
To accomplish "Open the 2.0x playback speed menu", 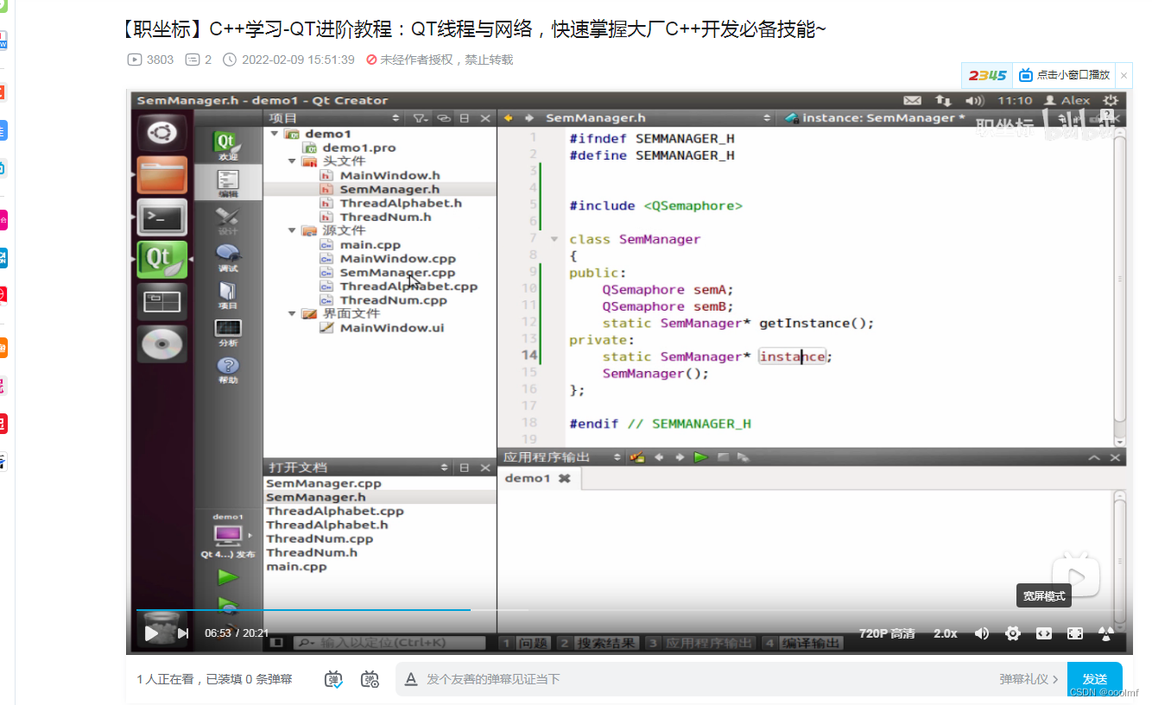I will (946, 633).
